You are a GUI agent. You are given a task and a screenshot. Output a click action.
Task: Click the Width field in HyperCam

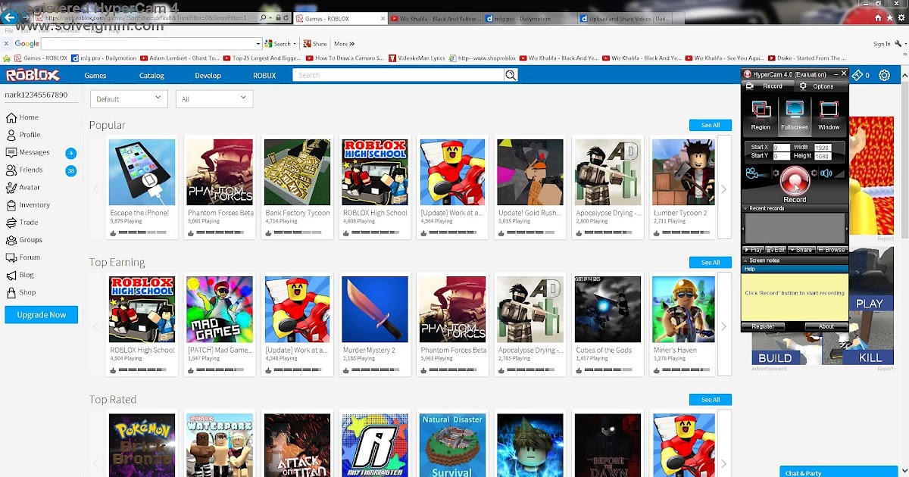click(822, 148)
